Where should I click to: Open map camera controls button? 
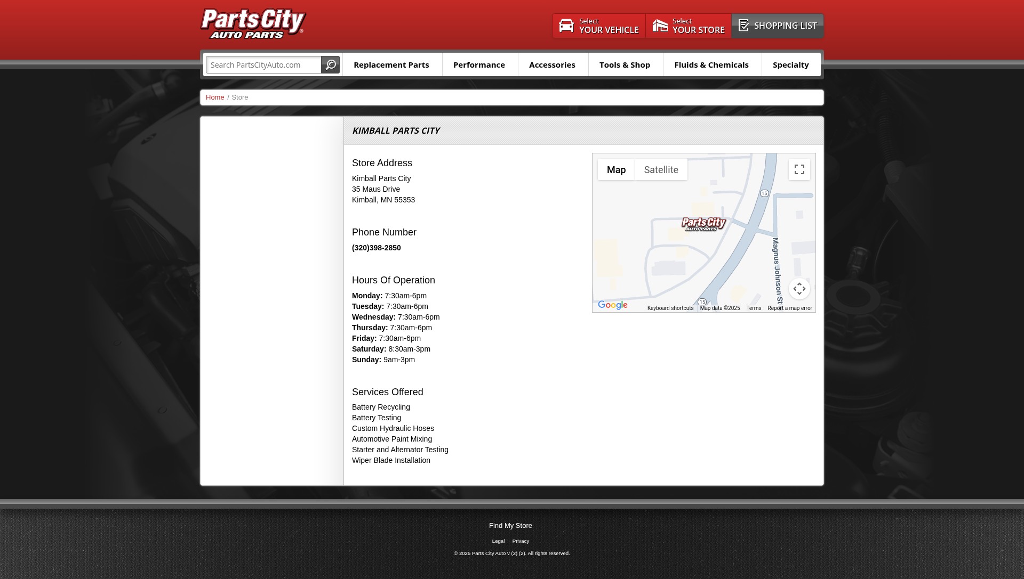click(799, 289)
